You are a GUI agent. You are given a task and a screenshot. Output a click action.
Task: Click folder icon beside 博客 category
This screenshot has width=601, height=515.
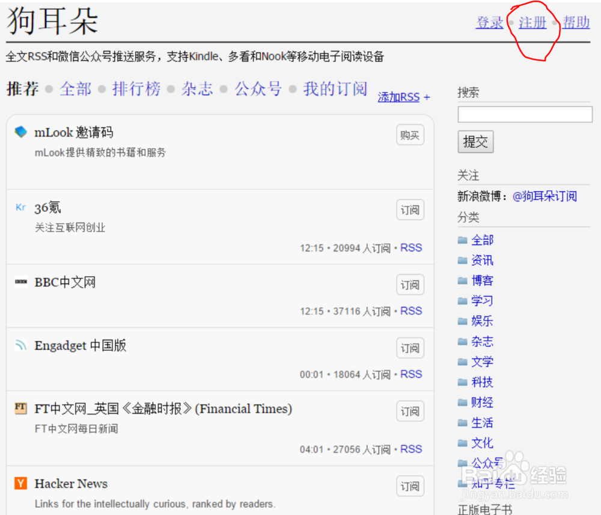click(463, 281)
